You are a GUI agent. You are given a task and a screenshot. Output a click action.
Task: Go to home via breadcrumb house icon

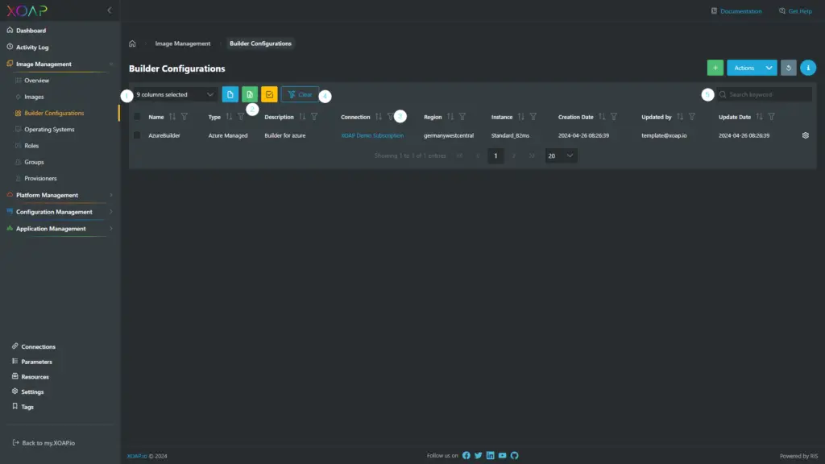click(132, 43)
